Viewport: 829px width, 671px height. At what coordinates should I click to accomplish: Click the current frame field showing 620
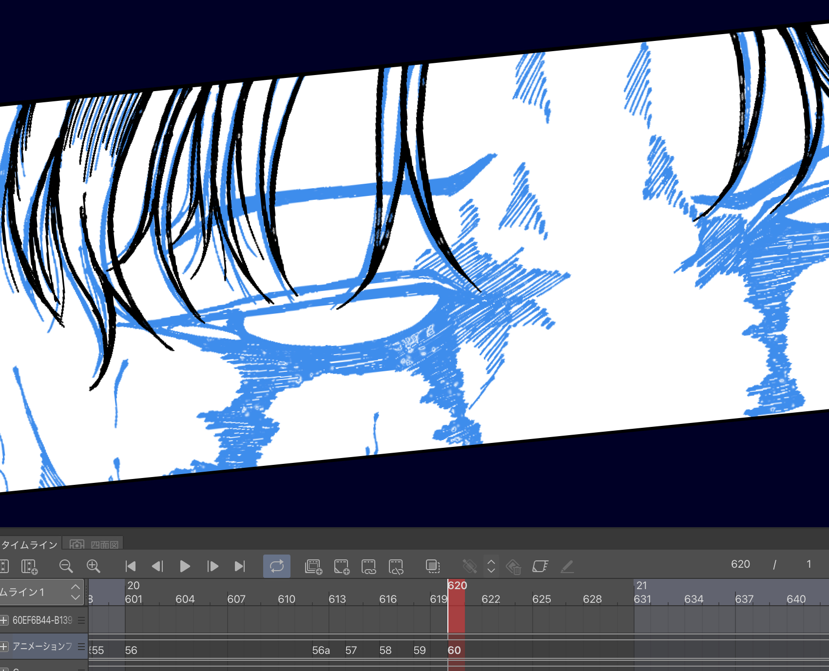[740, 564]
